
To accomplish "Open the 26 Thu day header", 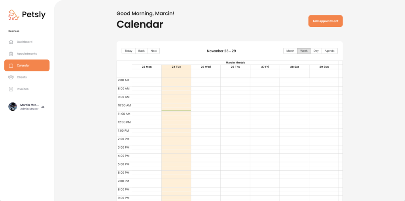I will tap(235, 67).
